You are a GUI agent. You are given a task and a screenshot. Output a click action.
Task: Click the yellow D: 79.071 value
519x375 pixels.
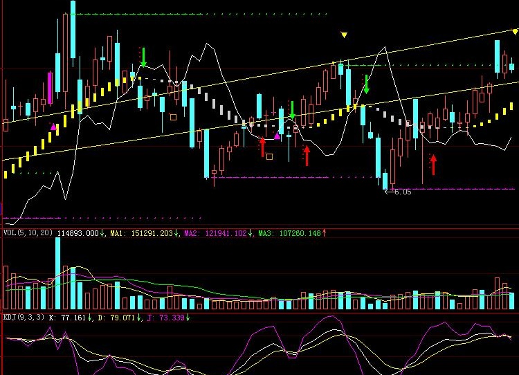tap(116, 318)
